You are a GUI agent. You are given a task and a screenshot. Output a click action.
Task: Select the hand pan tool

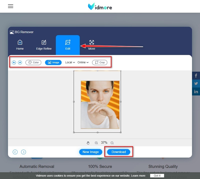[x=88, y=143]
